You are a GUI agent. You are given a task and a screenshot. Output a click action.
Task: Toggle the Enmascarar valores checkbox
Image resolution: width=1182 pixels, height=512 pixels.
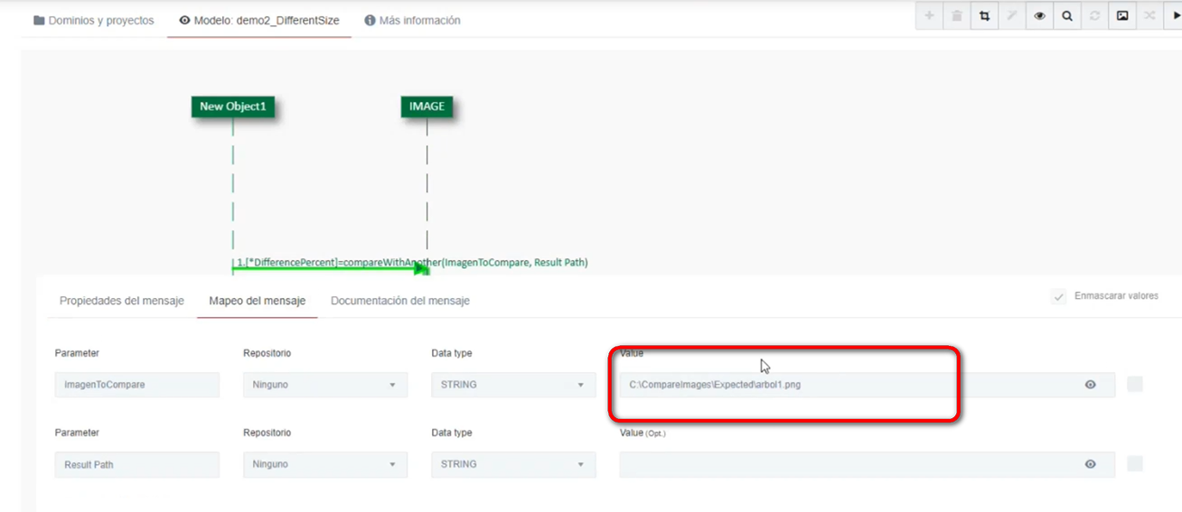[1059, 297]
